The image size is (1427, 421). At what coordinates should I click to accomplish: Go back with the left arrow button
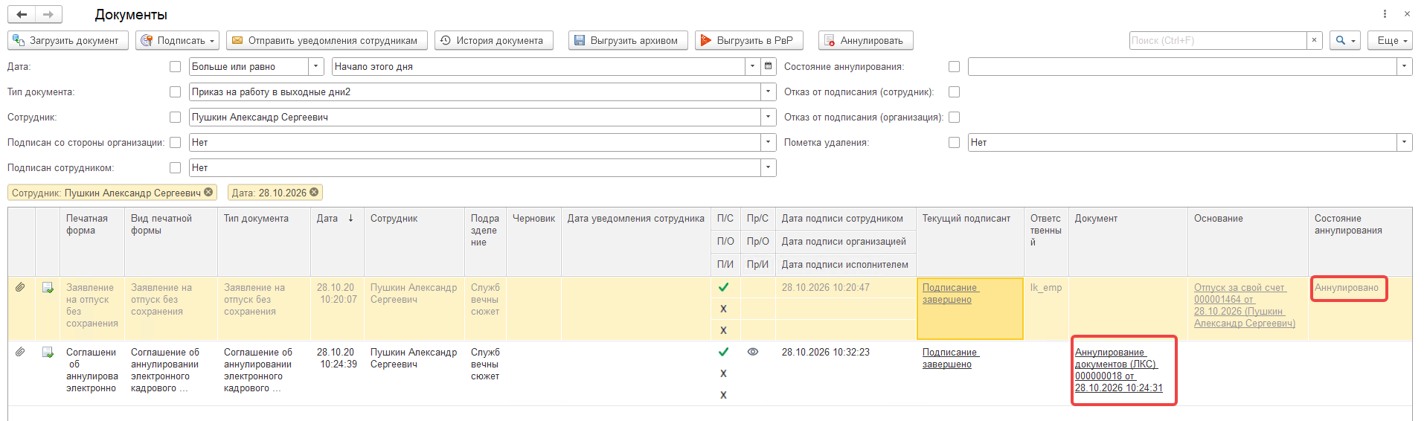pyautogui.click(x=22, y=14)
